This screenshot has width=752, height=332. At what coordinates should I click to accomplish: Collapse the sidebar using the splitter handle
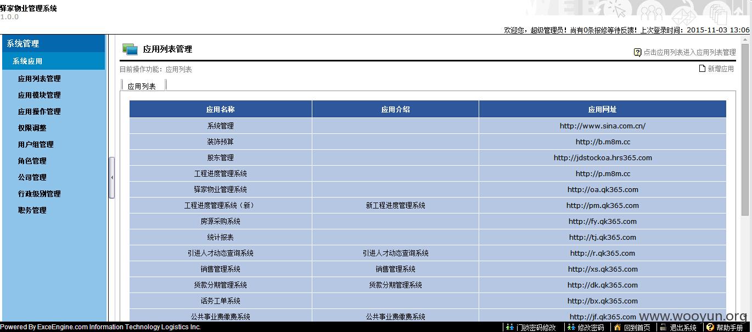coord(112,178)
